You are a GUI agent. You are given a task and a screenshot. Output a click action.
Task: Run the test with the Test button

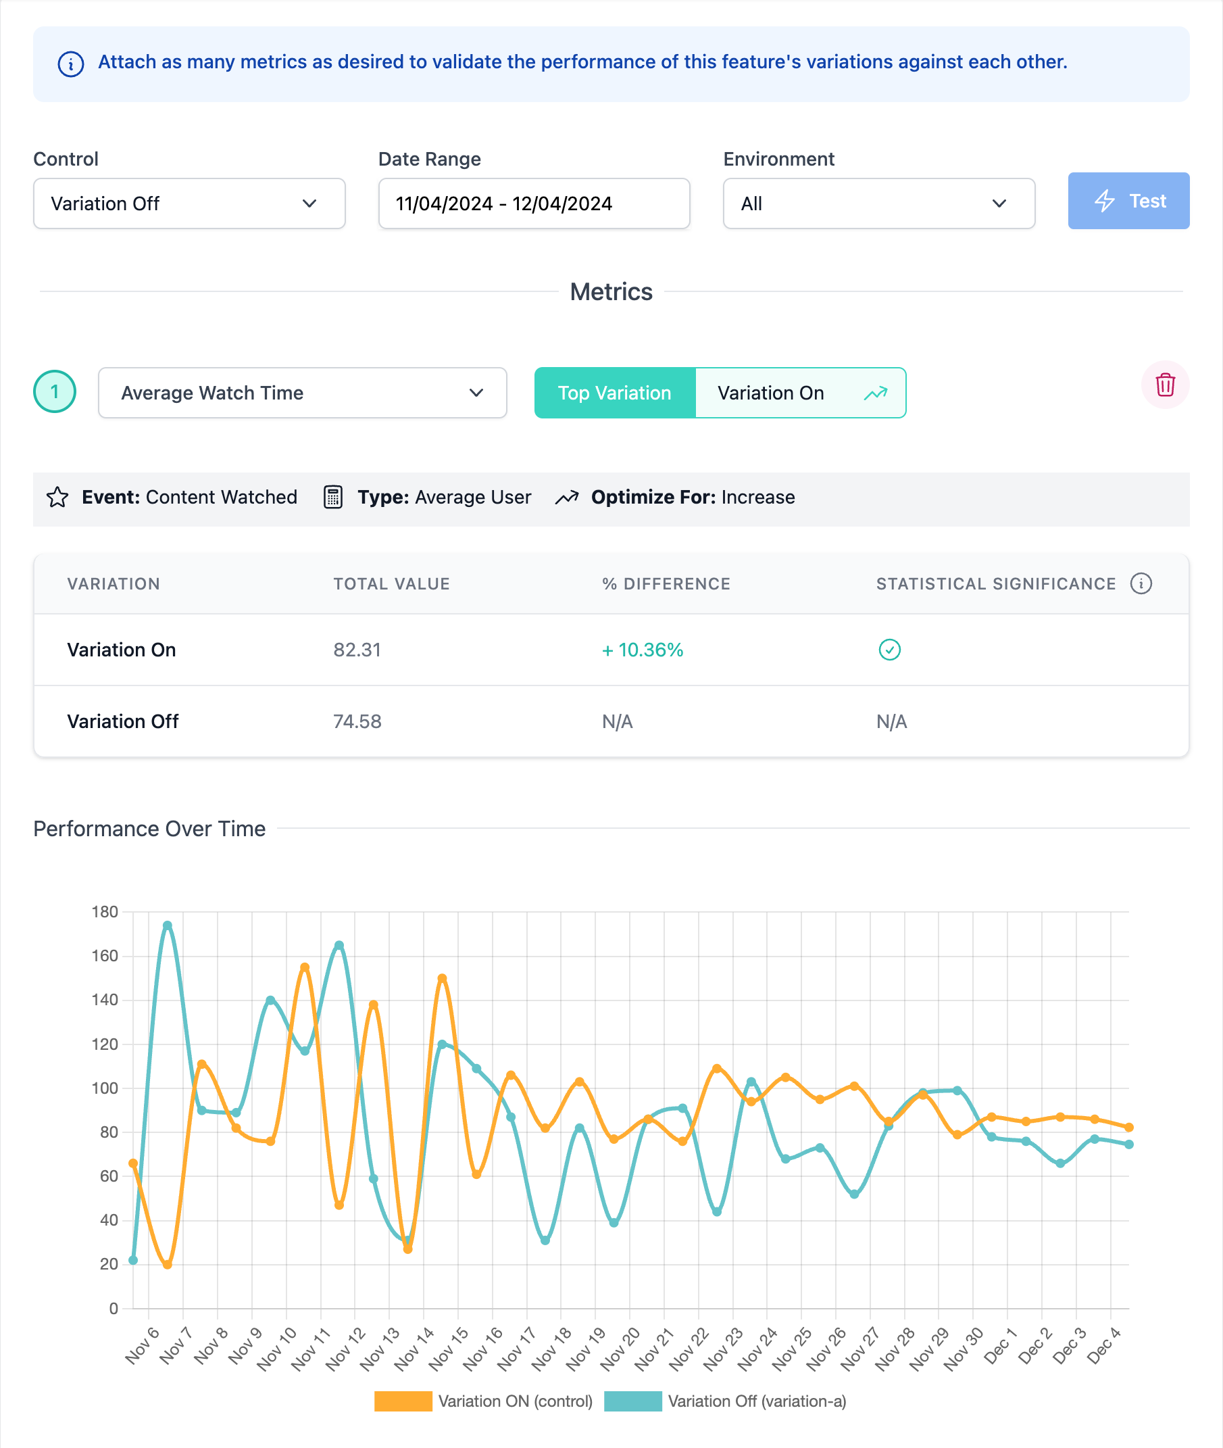pyautogui.click(x=1128, y=201)
